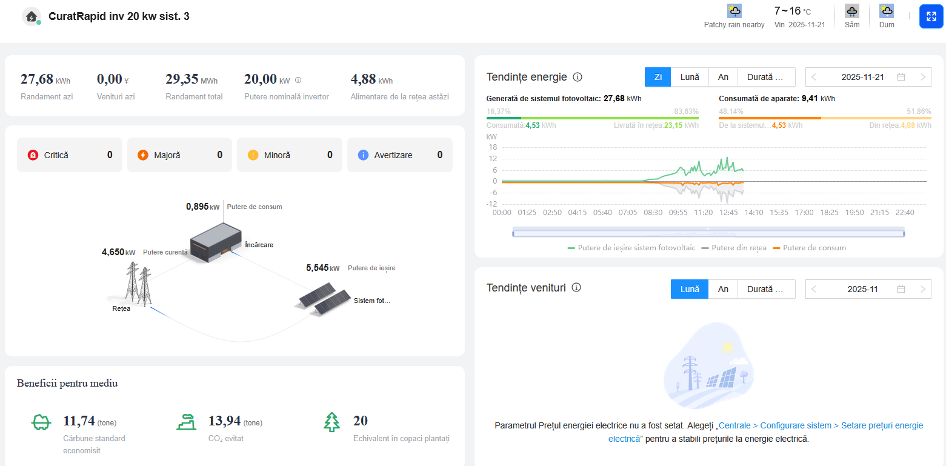This screenshot has width=946, height=466.
Task: Toggle Putere de ieșire sistem fotovoltaic legend
Action: pos(631,248)
